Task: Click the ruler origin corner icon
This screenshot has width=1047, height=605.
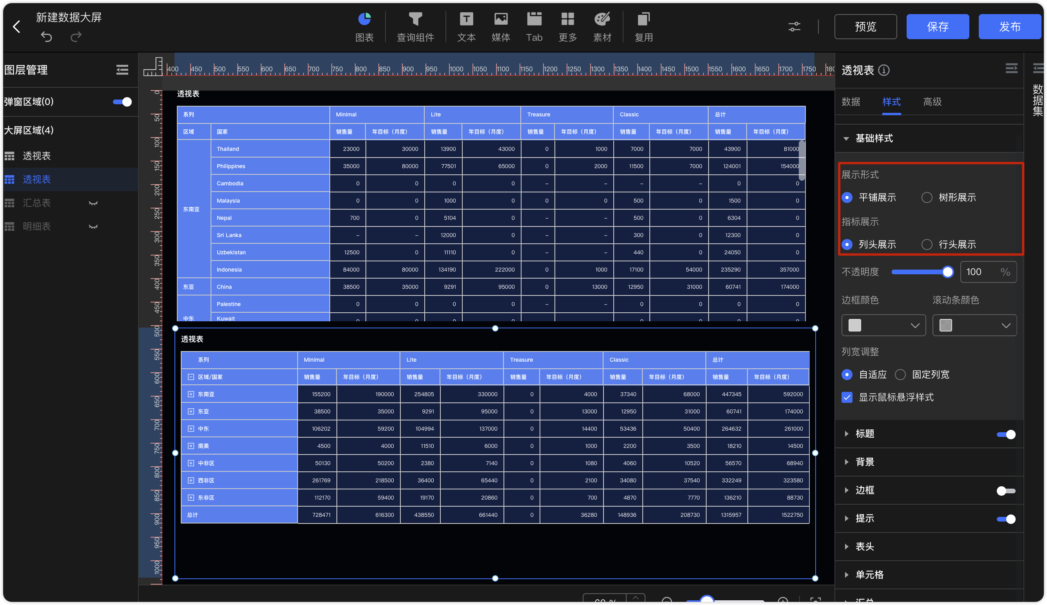Action: tap(153, 67)
